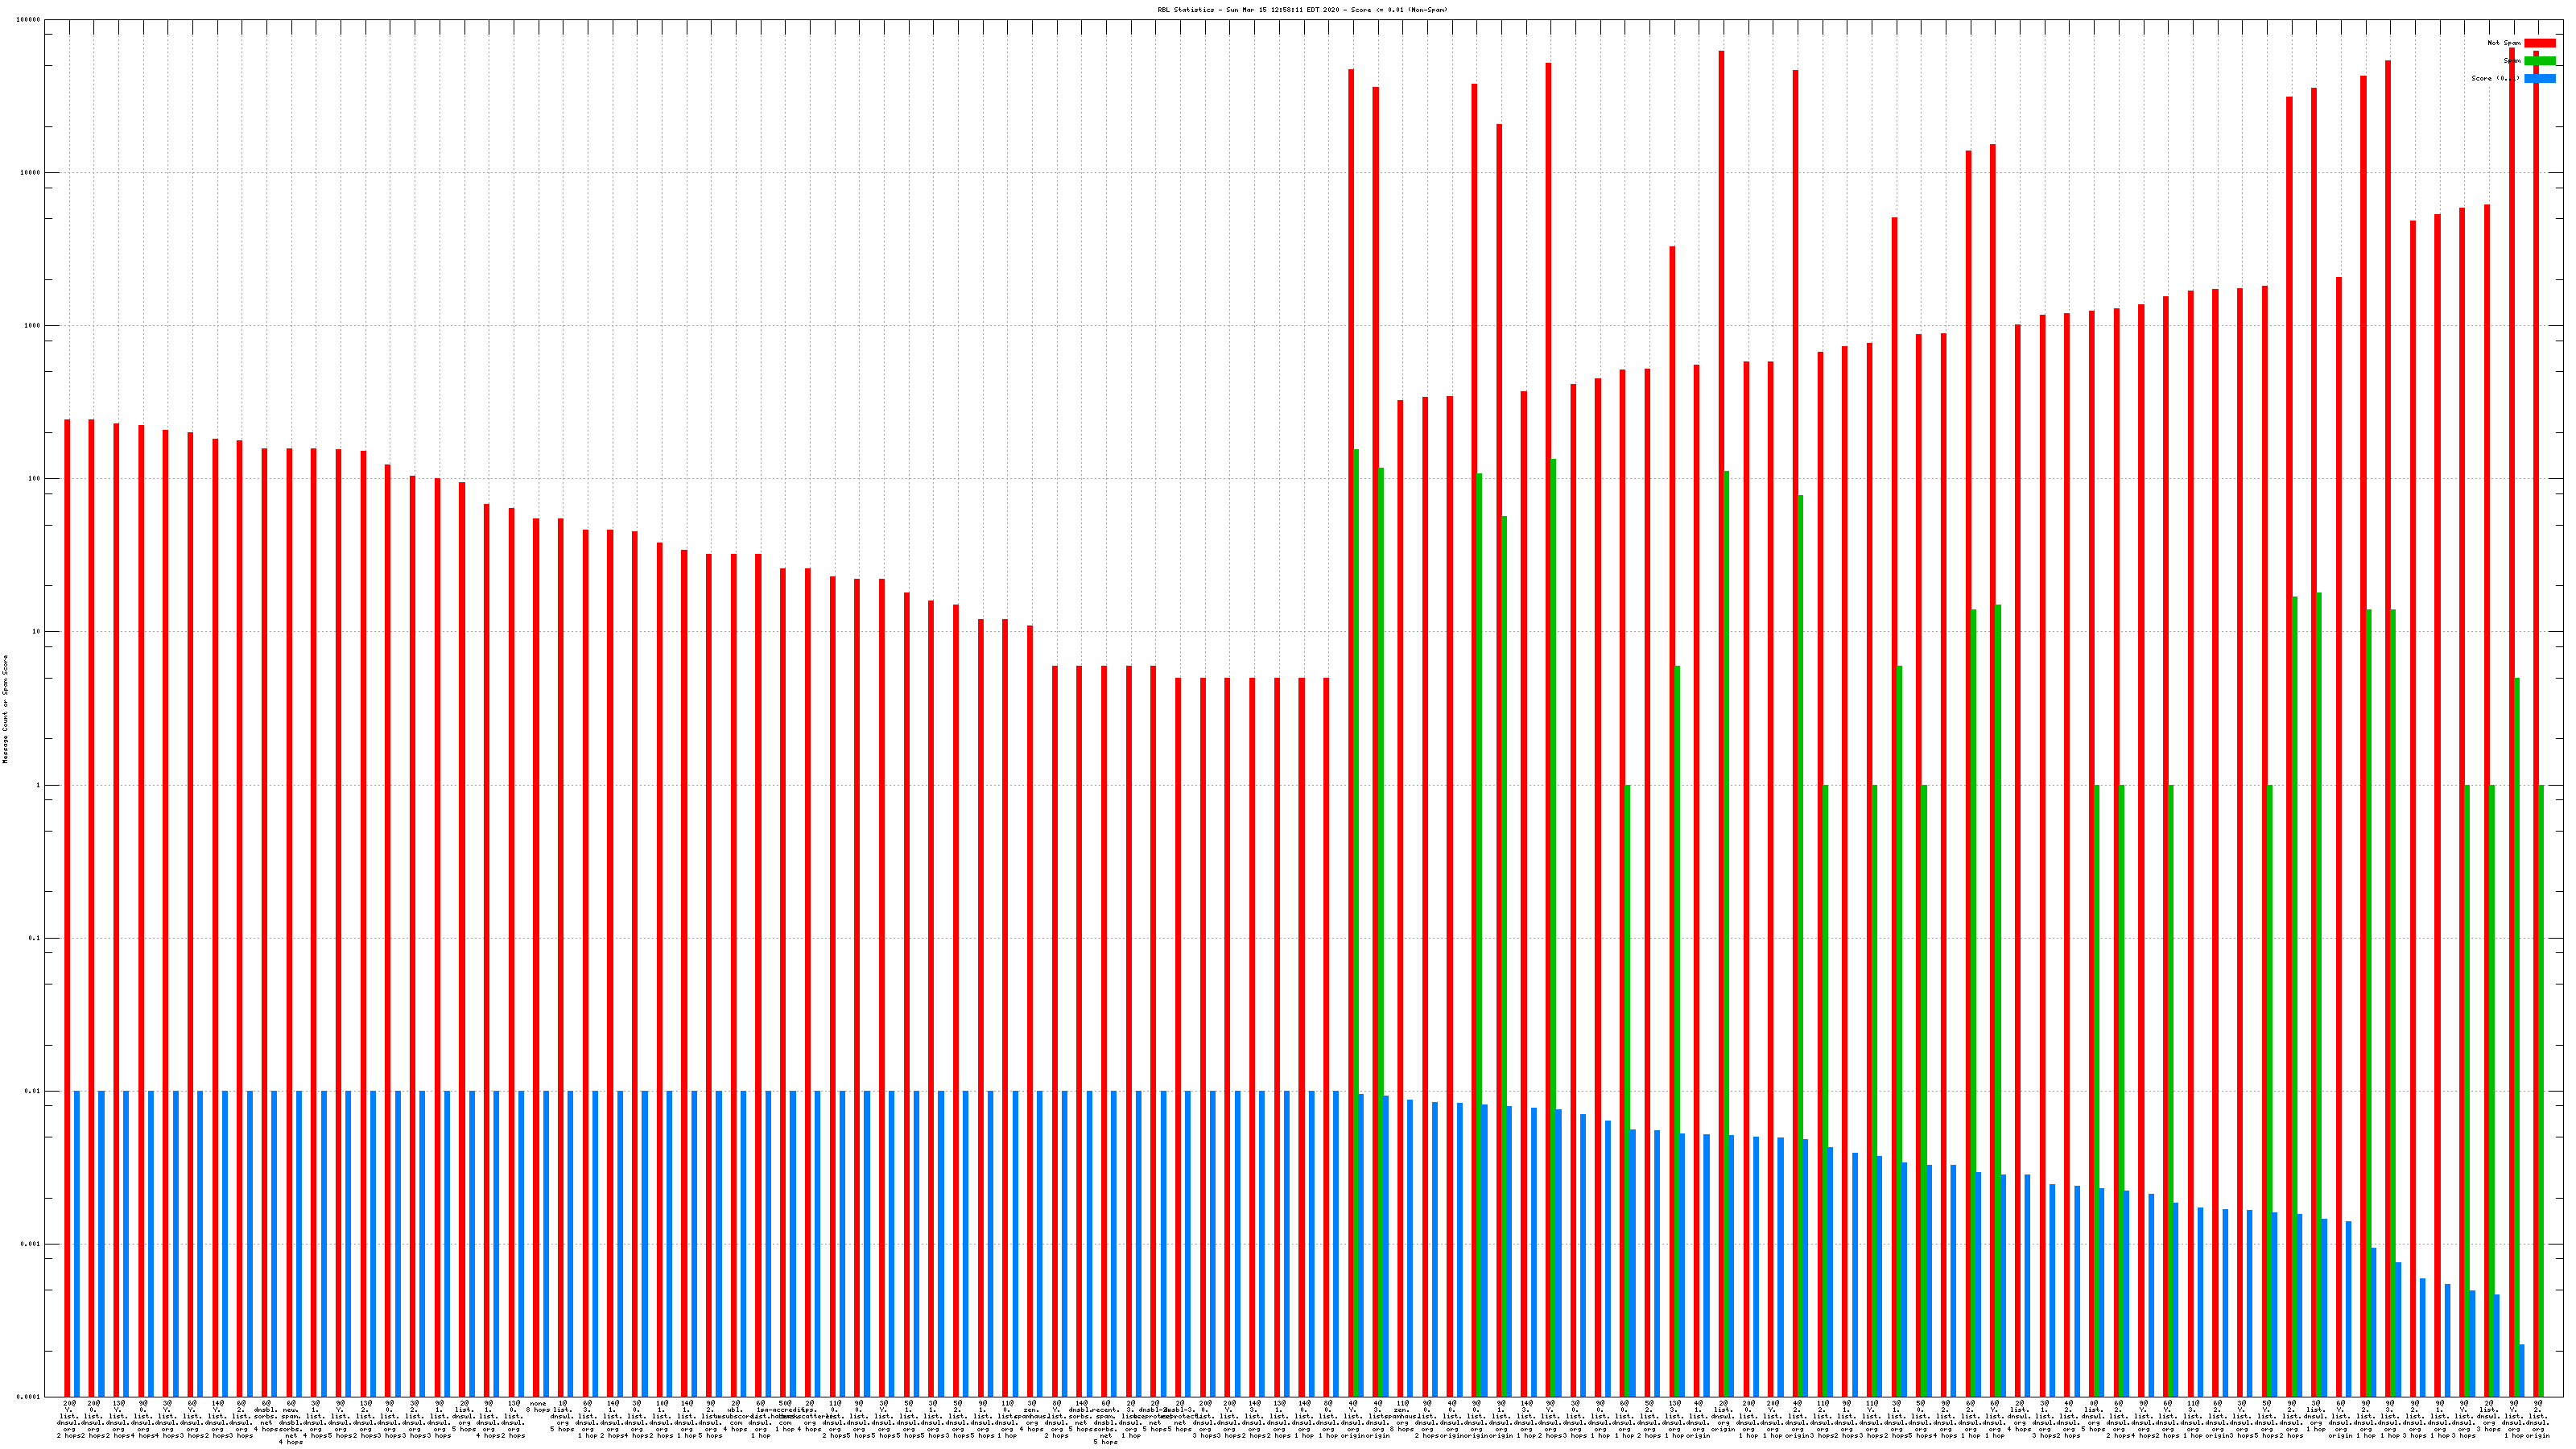2576x1449 pixels.
Task: Click the "new.spam.dnsbl.sorbs.net" x-axis label
Action: (291, 1422)
